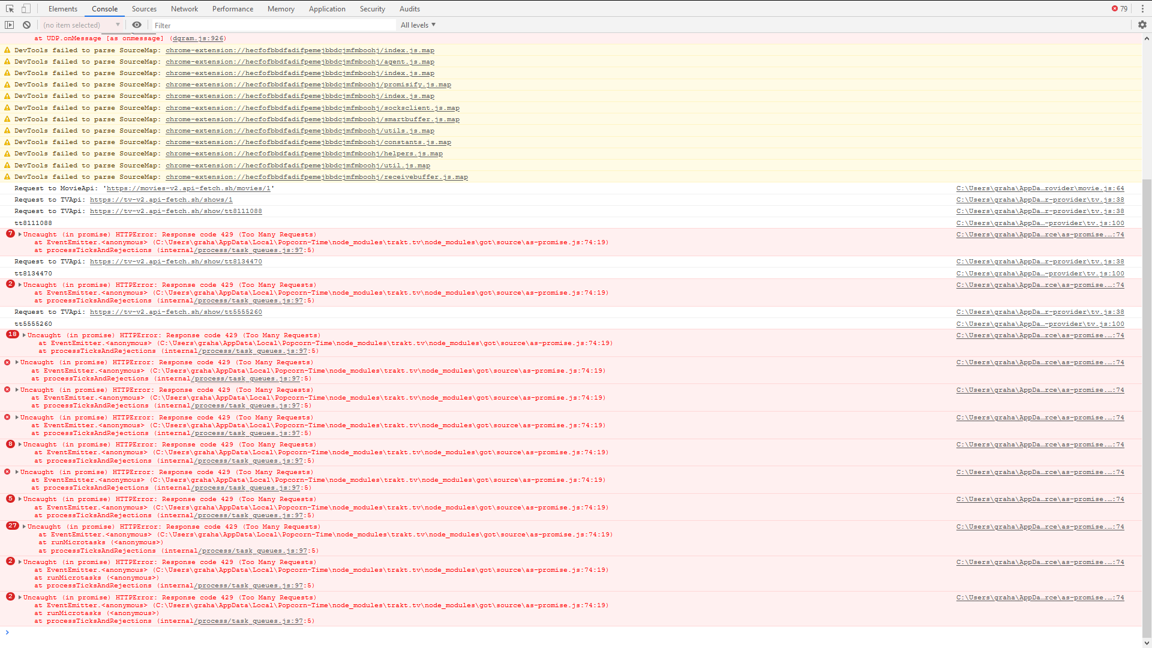Expand the error grouped 7 times

point(20,235)
